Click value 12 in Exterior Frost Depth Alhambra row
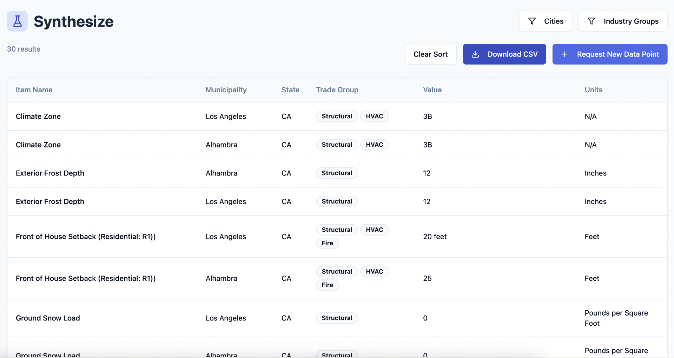The width and height of the screenshot is (674, 358). click(427, 173)
